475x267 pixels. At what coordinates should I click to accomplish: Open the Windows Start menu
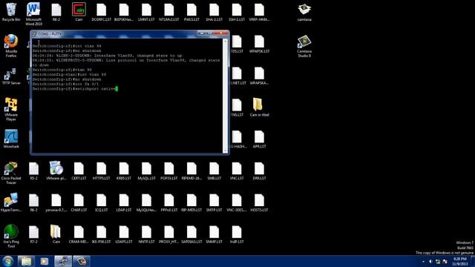(8, 261)
